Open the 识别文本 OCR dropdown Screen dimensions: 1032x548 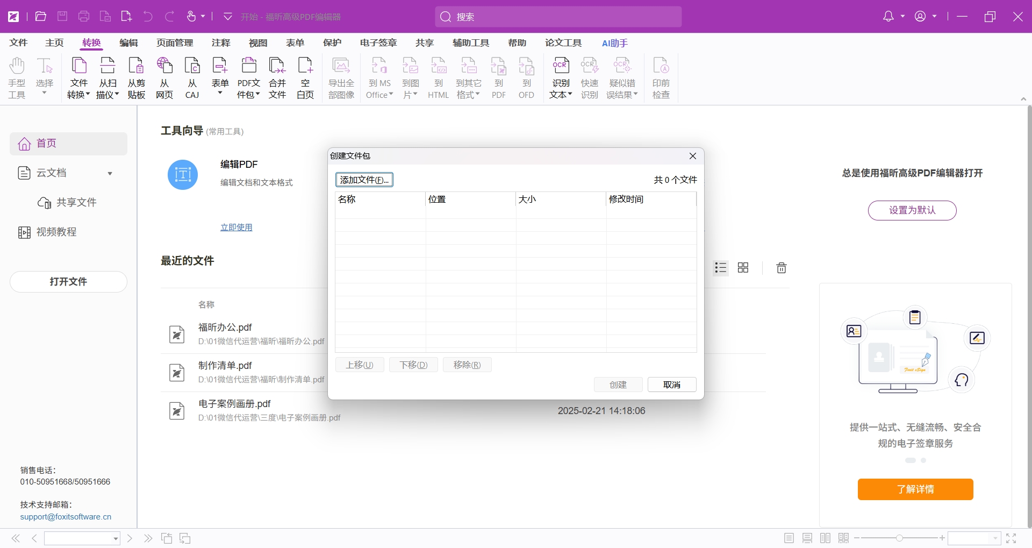click(x=561, y=95)
